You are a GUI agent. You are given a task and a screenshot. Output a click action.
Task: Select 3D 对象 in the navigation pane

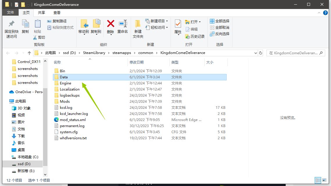coord(21,108)
